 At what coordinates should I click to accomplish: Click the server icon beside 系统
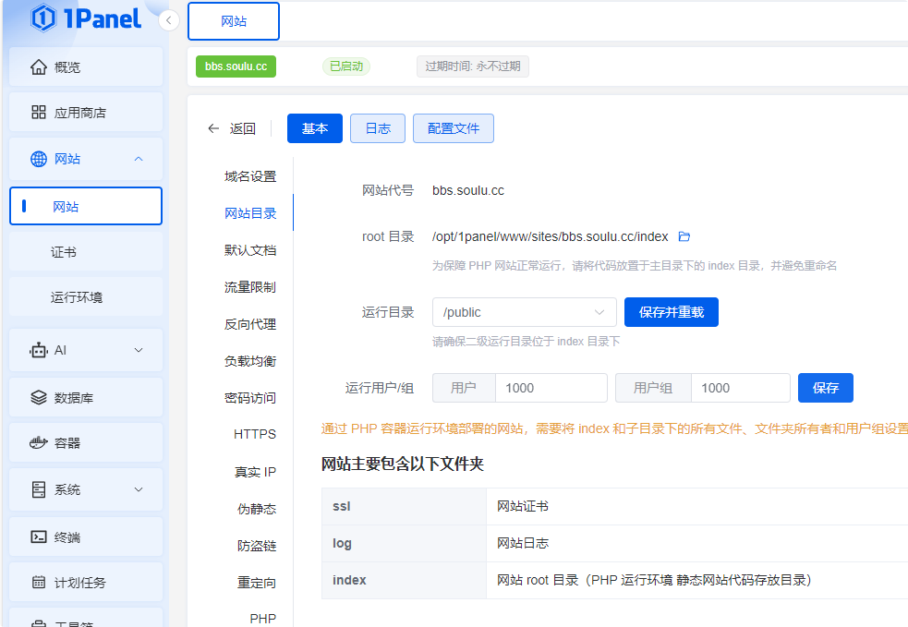coord(39,489)
